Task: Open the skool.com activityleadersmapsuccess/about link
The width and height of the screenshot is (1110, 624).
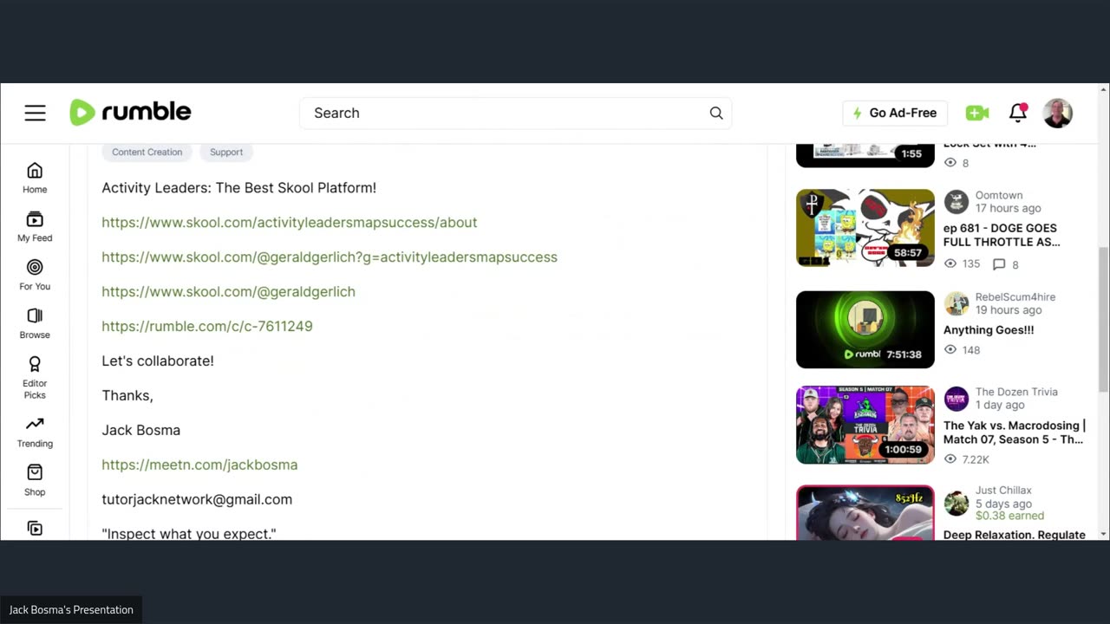Action: [x=290, y=222]
